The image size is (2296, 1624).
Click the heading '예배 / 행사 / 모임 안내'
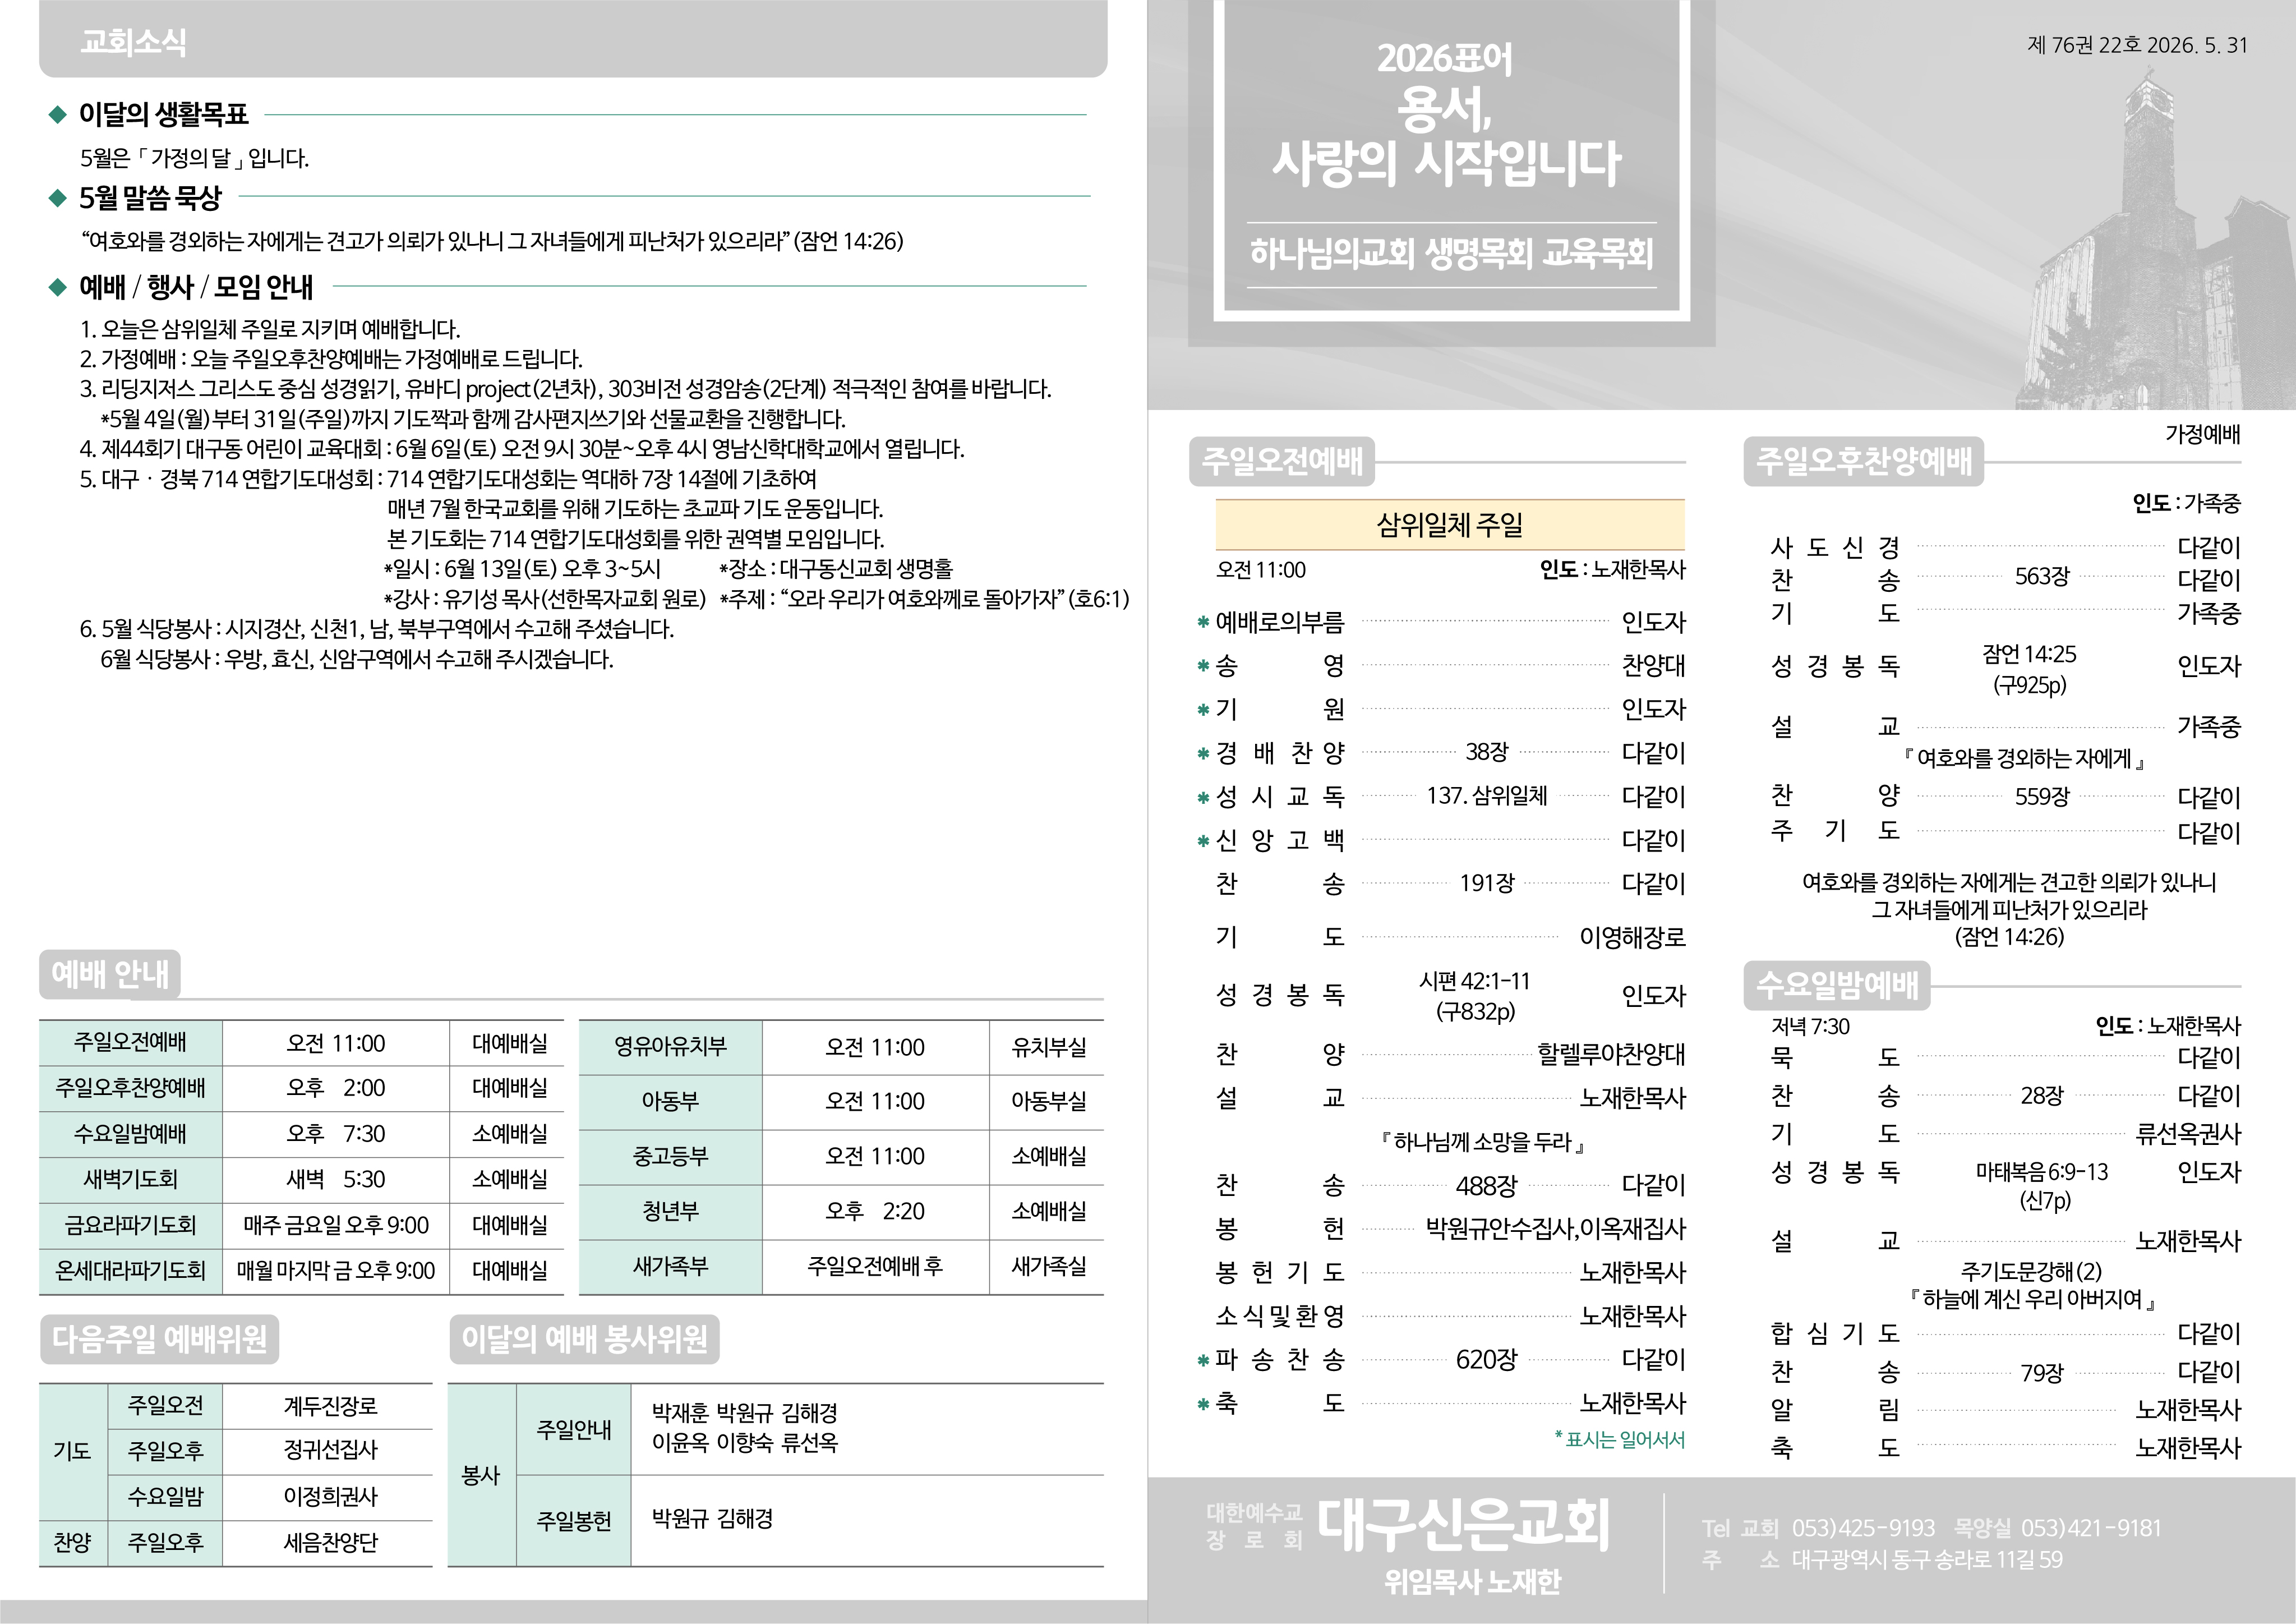(x=196, y=287)
